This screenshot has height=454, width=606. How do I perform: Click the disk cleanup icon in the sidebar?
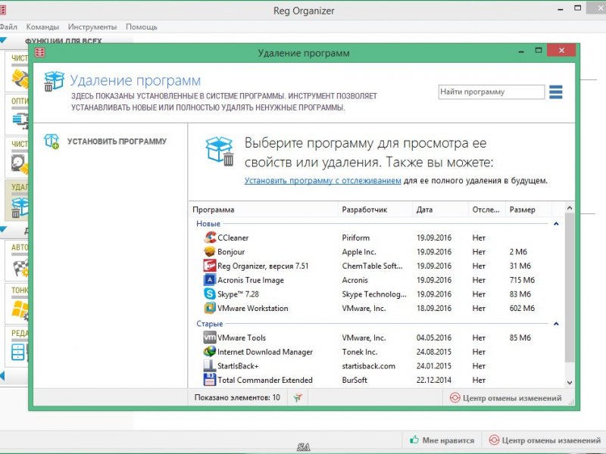point(20,163)
